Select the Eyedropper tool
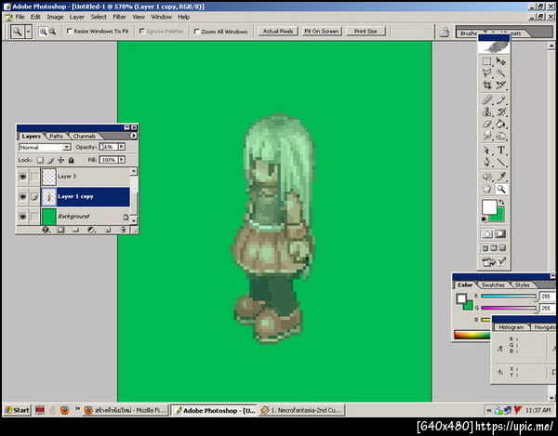The height and width of the screenshot is (436, 558). [500, 177]
